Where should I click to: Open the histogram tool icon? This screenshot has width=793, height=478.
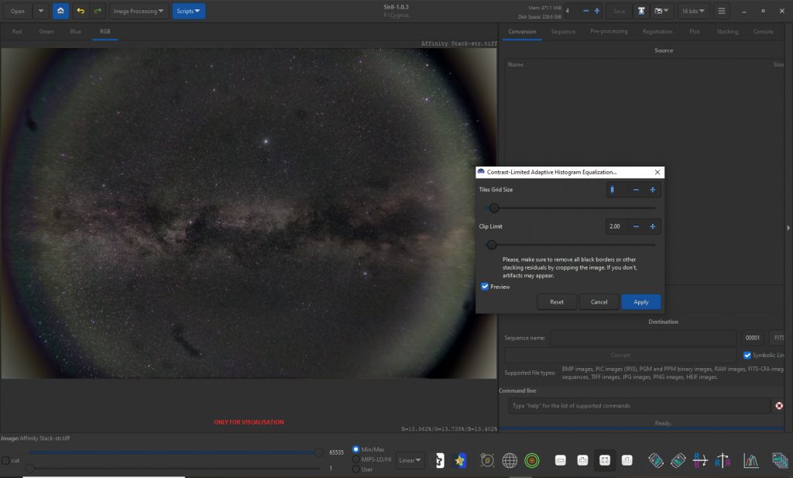751,460
